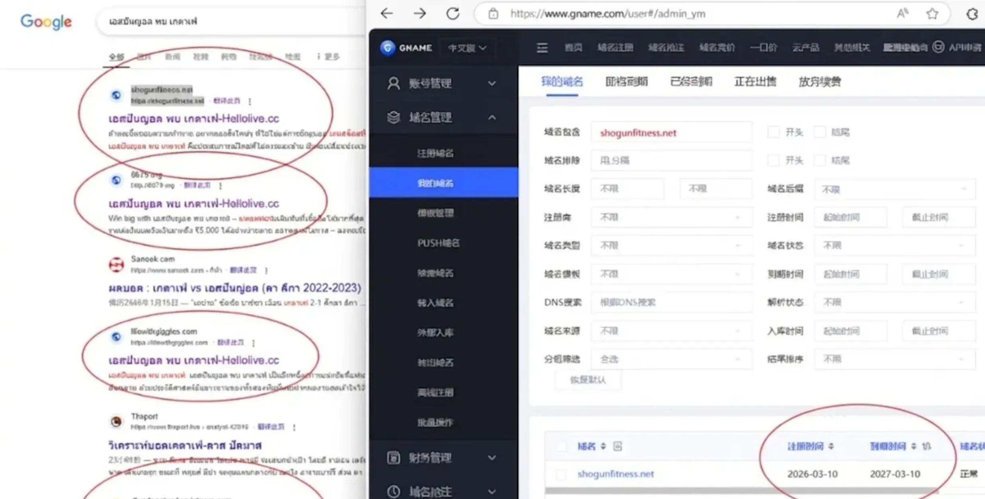
Task: Open the language dropdown next to GNAME
Action: point(467,48)
